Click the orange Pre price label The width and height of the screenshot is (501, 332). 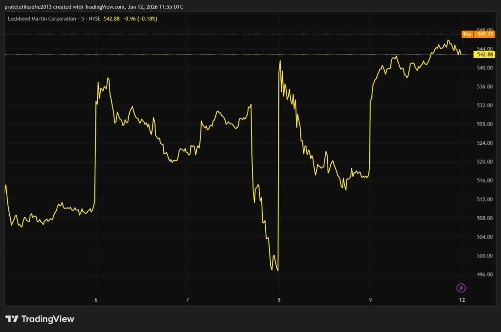[467, 34]
